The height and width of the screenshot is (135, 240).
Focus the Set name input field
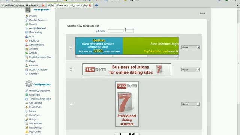pyautogui.click(x=121, y=31)
